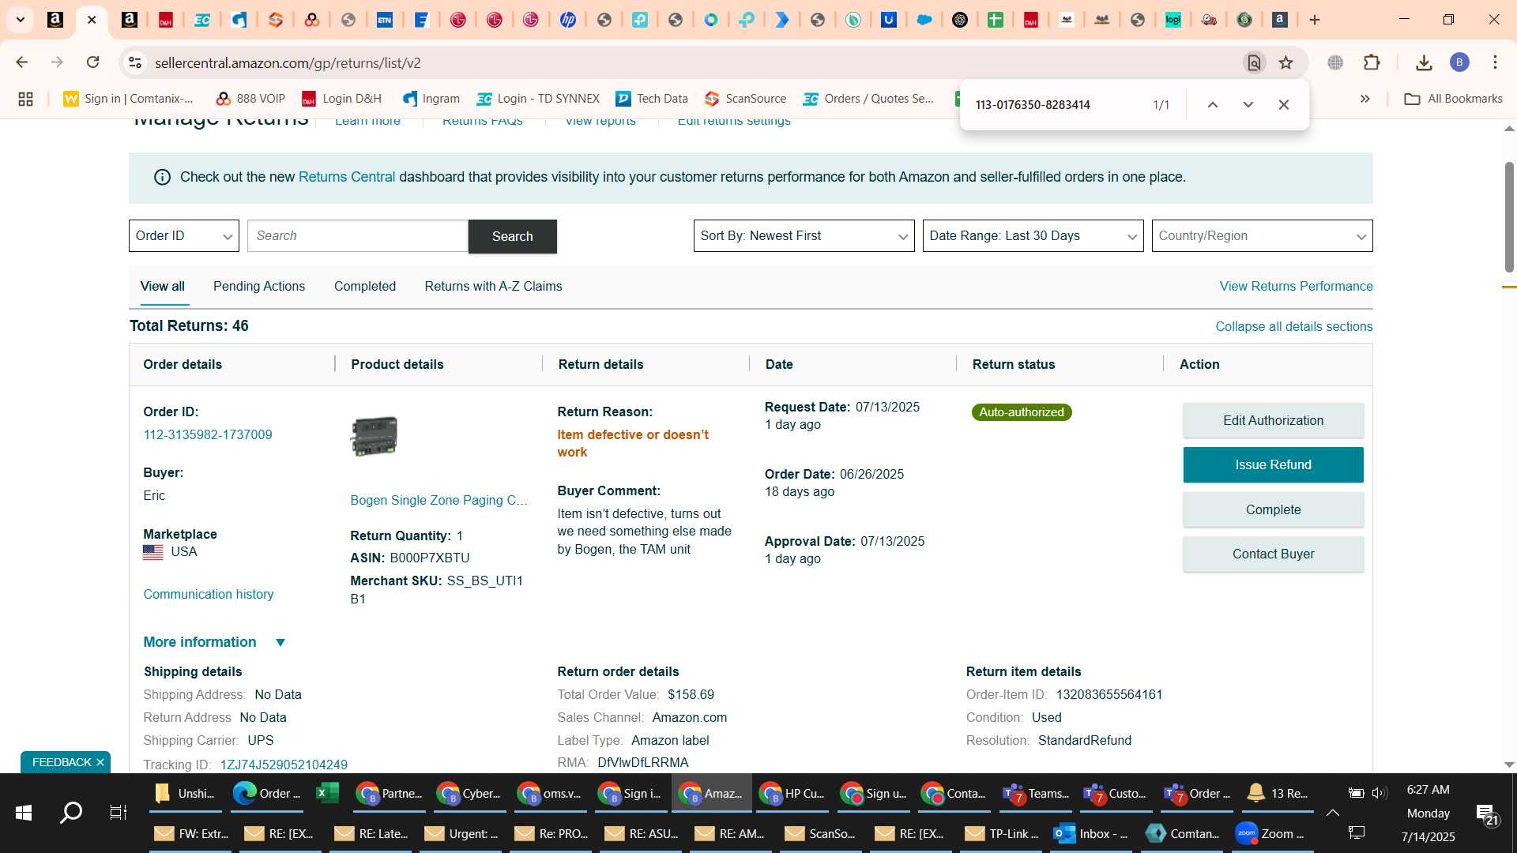Open the Ingram bookmark

click(431, 99)
